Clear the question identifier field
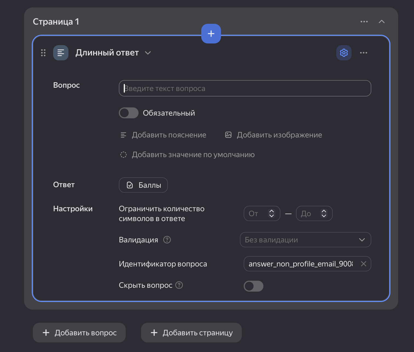Image resolution: width=414 pixels, height=352 pixels. click(363, 264)
